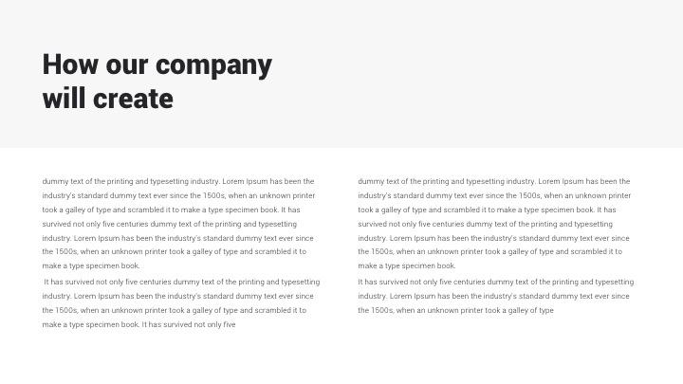Screen dimensions: 683x384
Task: Click the heading 'How our company will create'
Action: click(x=157, y=81)
